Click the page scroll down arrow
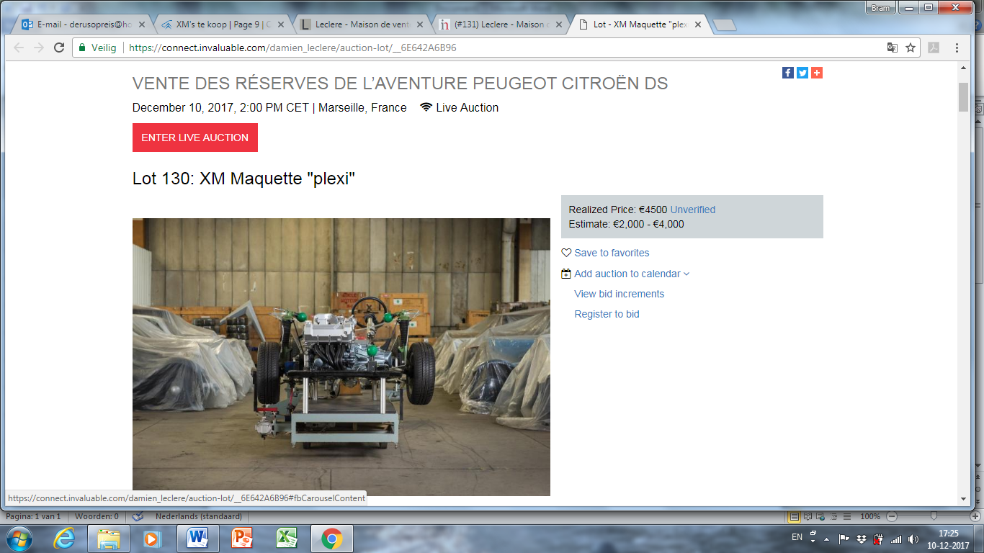This screenshot has height=553, width=984. [x=963, y=498]
